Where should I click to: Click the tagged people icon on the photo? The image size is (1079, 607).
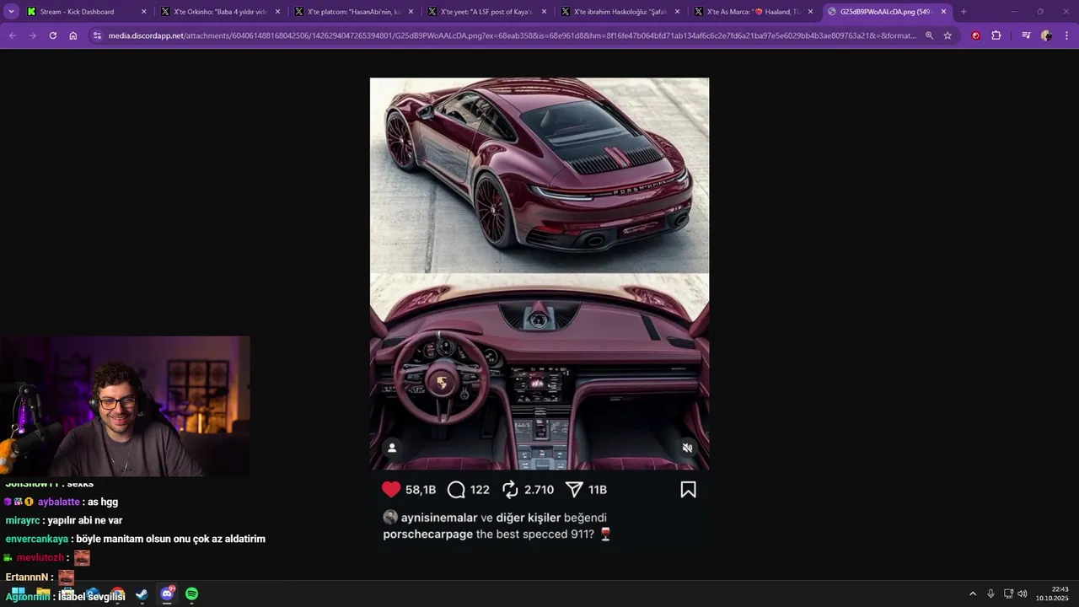[x=392, y=448]
